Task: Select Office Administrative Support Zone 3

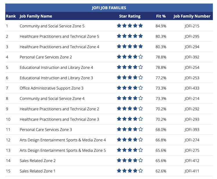Action: 52,88
